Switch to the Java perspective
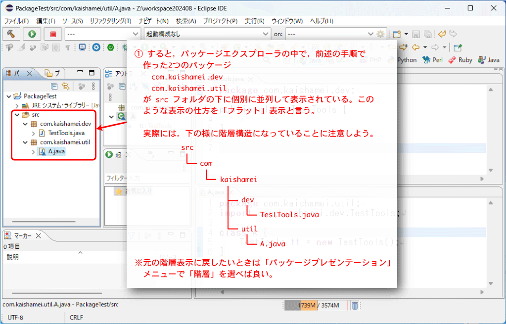Image resolution: width=506 pixels, height=324 pixels. (489, 60)
